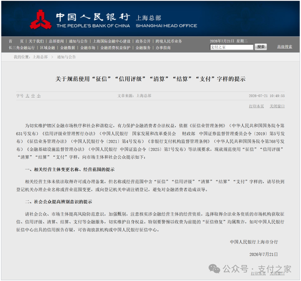This screenshot has width=301, height=281.
Task: Click the header date 2026年7月21日 星期二
Action: pyautogui.click(x=229, y=41)
